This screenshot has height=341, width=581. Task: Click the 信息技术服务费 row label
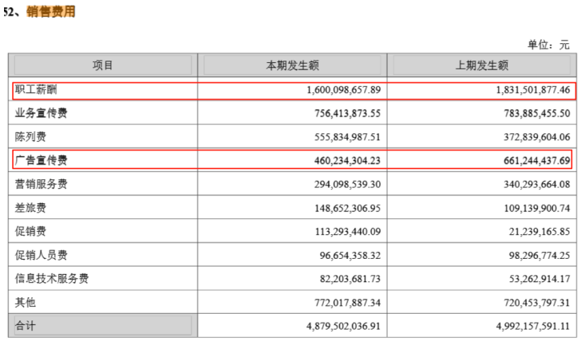point(52,279)
